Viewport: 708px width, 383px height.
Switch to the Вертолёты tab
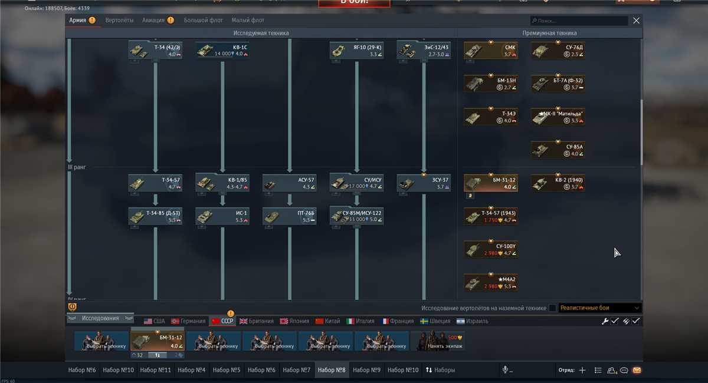click(x=119, y=20)
